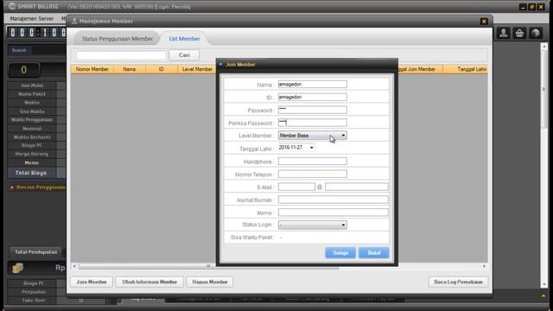
Task: Open the Manajemen Server menu
Action: pos(32,18)
